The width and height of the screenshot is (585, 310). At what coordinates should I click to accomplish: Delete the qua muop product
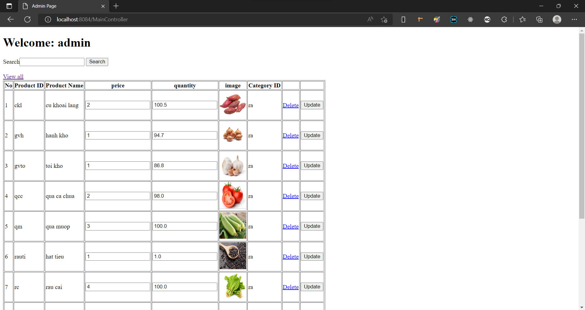(291, 226)
